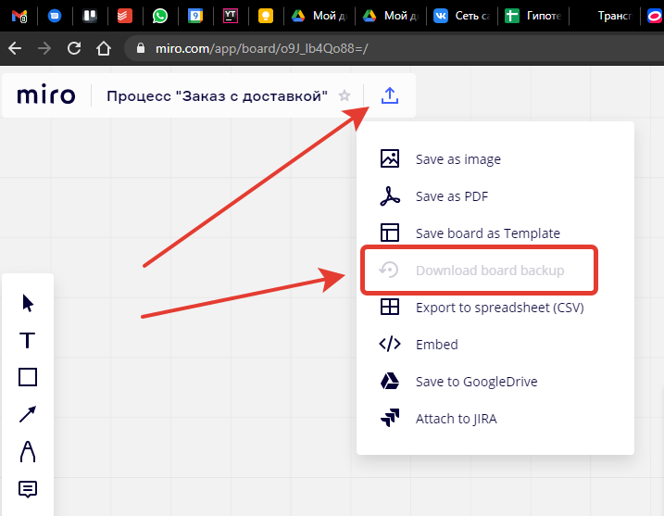Activate the Pen drawing tool
664x516 pixels.
coord(28,451)
